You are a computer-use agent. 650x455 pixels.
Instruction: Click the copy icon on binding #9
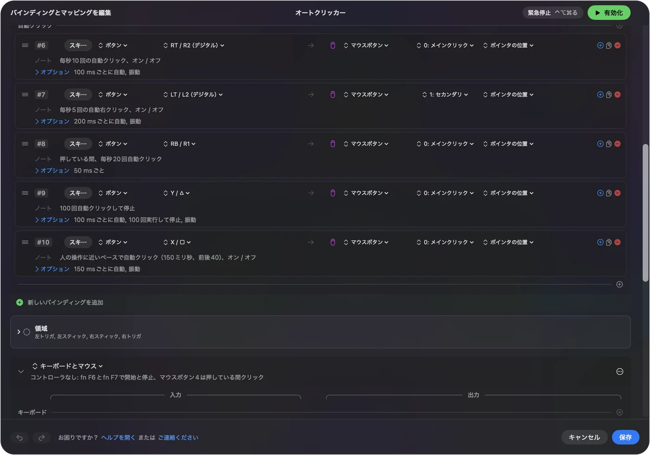609,193
